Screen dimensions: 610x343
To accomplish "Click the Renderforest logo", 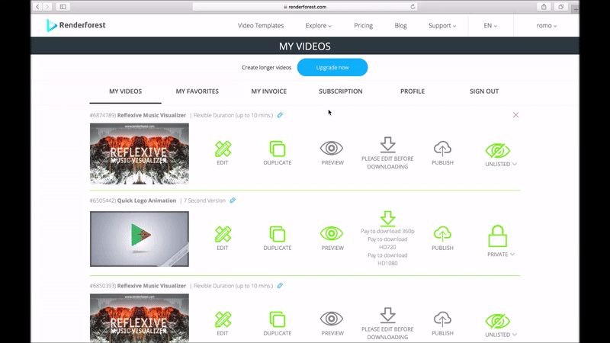I will pyautogui.click(x=75, y=25).
